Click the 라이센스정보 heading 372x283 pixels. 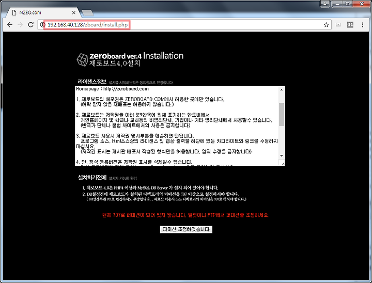[x=92, y=82]
